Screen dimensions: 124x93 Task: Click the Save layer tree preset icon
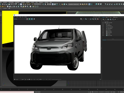pyautogui.click(x=108, y=19)
